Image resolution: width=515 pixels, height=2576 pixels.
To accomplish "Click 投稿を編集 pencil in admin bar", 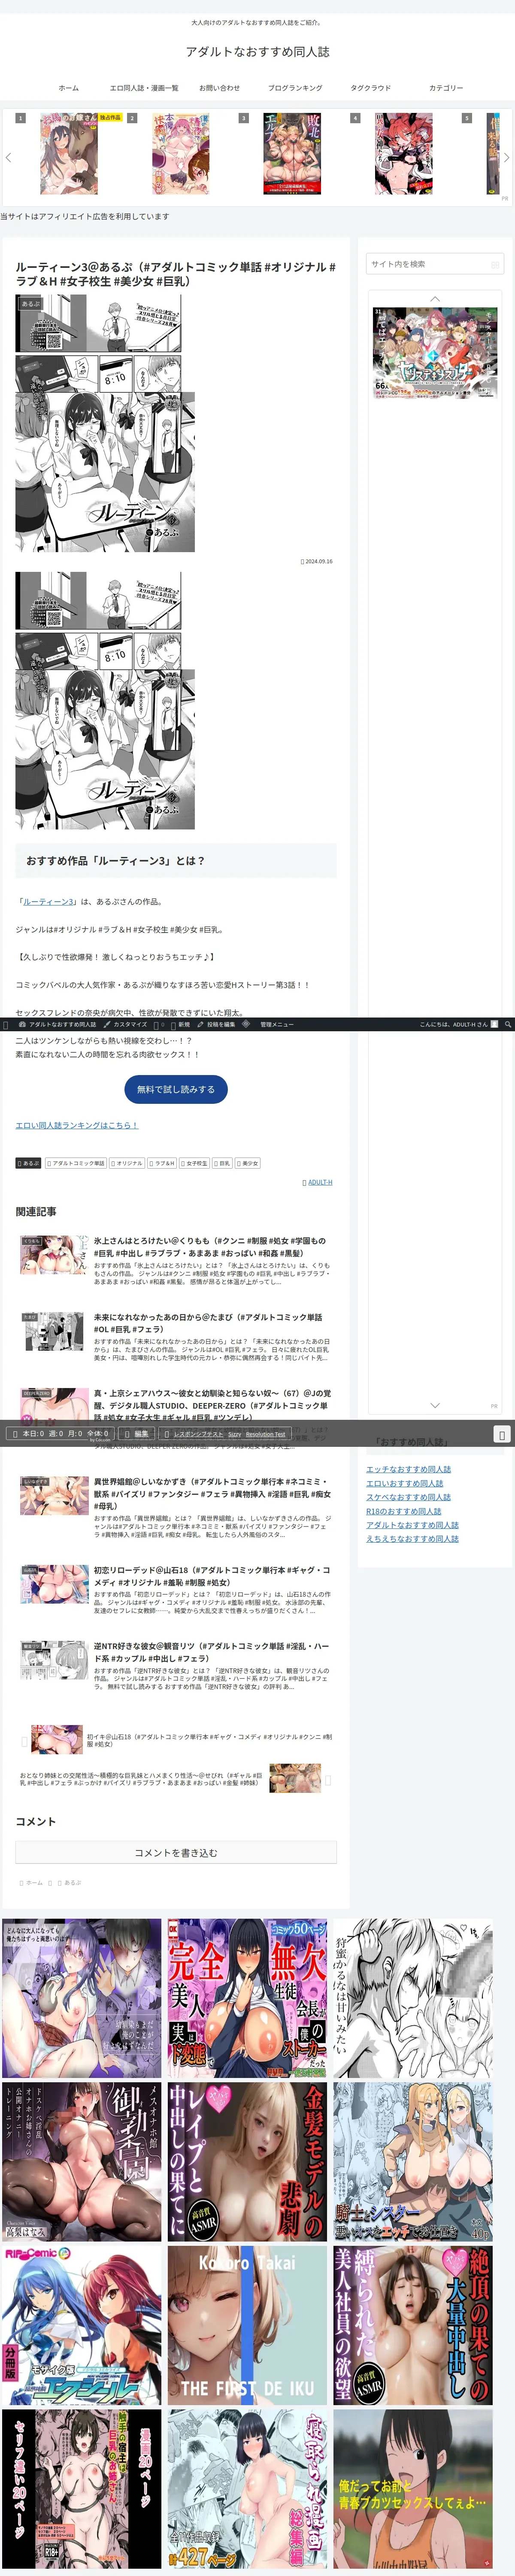I will 216,1024.
